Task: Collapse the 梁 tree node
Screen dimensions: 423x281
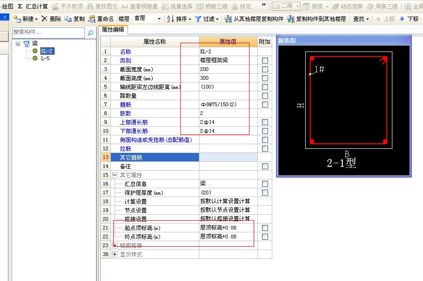Action: (x=18, y=44)
